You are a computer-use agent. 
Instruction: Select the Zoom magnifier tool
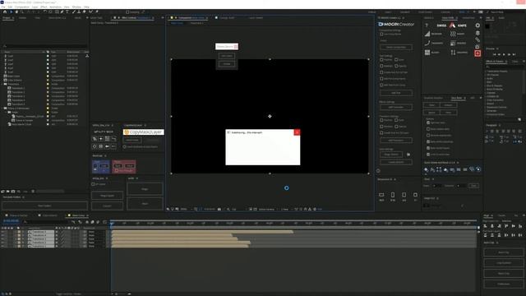pos(22,12)
